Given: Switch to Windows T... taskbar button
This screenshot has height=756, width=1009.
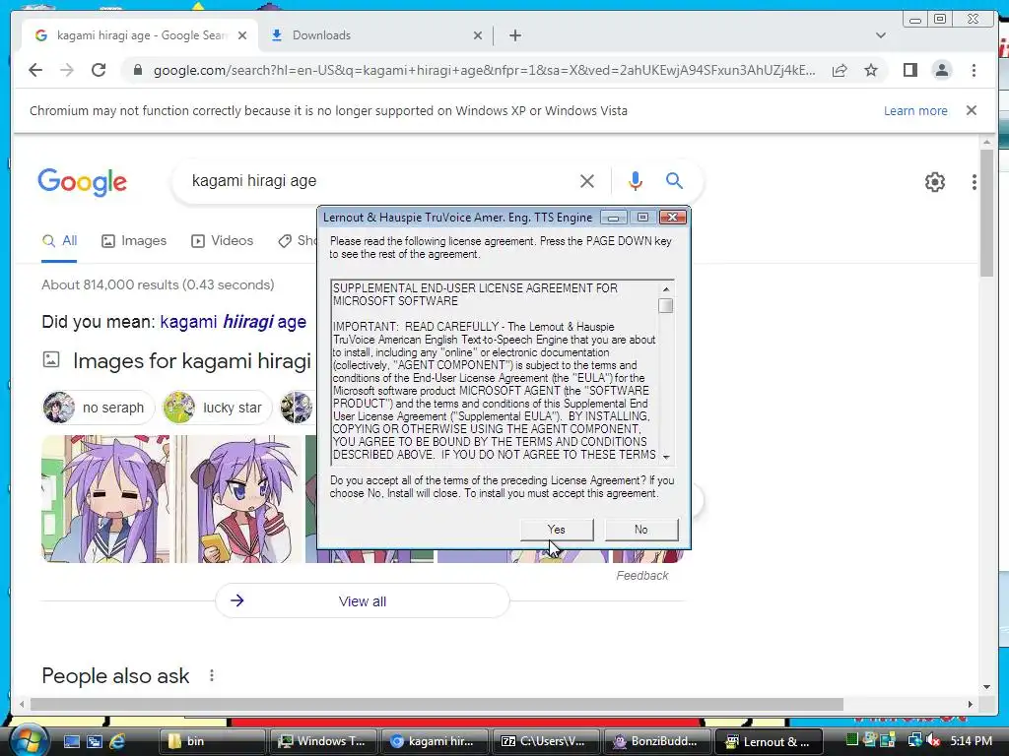Looking at the screenshot, I should pos(323,741).
